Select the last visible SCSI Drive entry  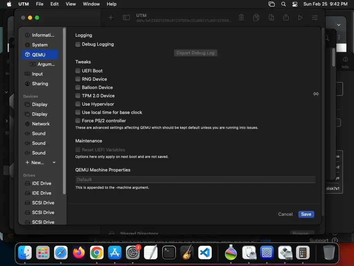pos(40,222)
